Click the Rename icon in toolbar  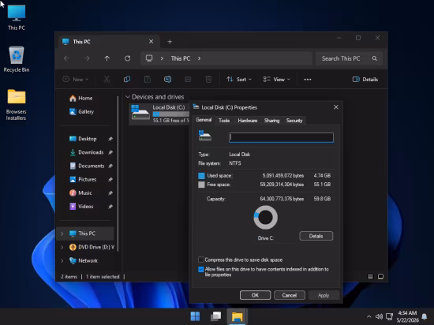(168, 80)
